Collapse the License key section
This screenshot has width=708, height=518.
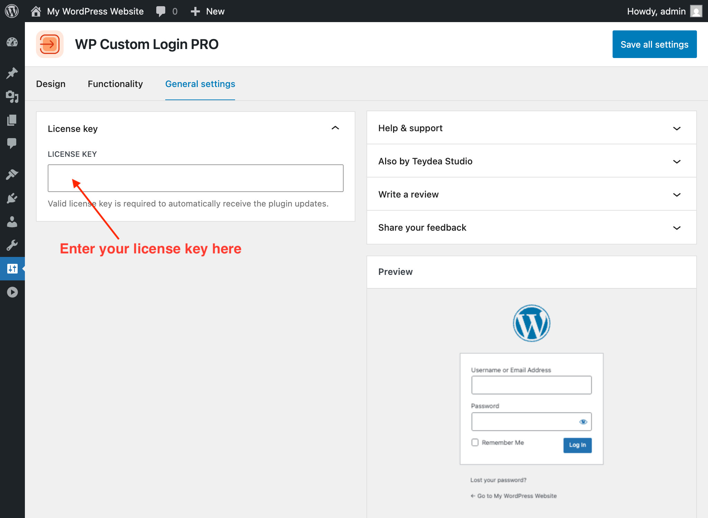coord(335,128)
